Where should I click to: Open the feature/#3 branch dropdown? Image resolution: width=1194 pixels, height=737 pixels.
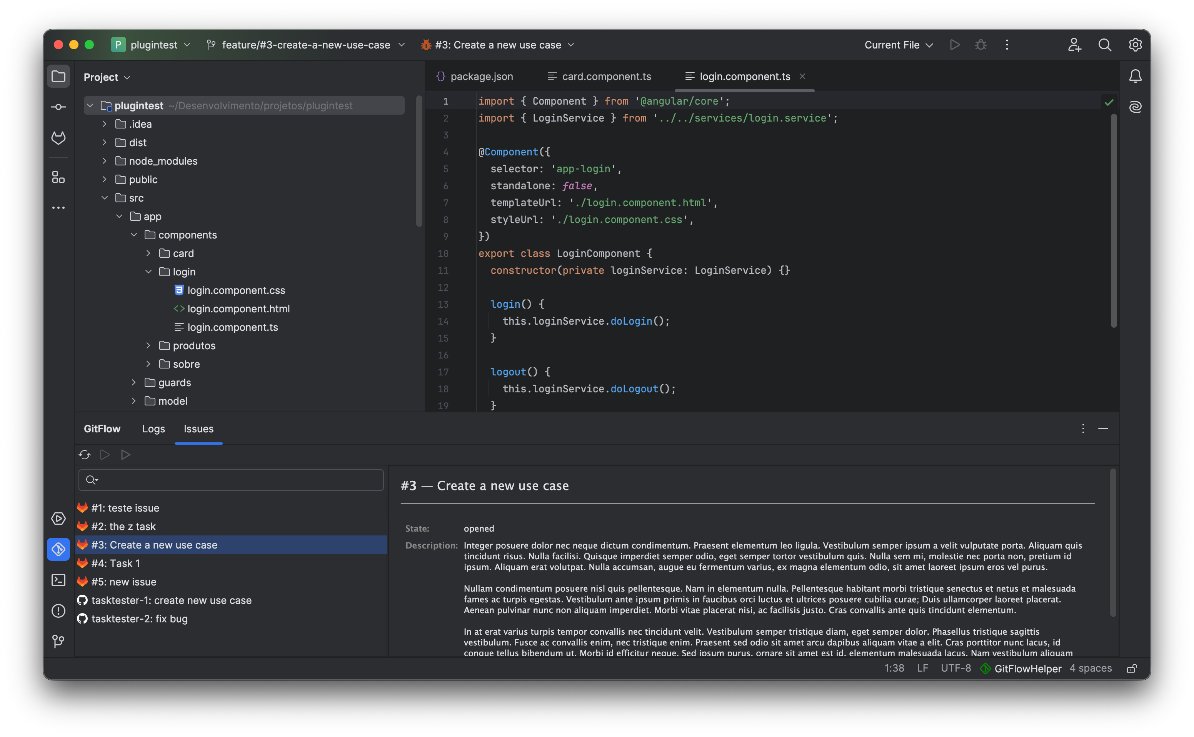click(x=305, y=45)
